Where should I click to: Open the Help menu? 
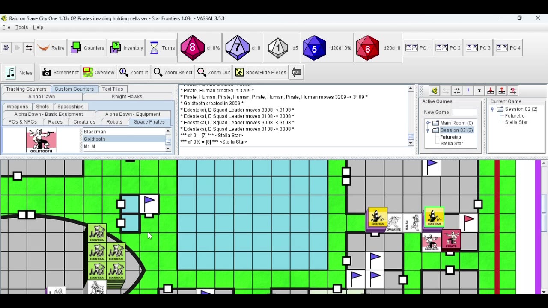(x=38, y=27)
